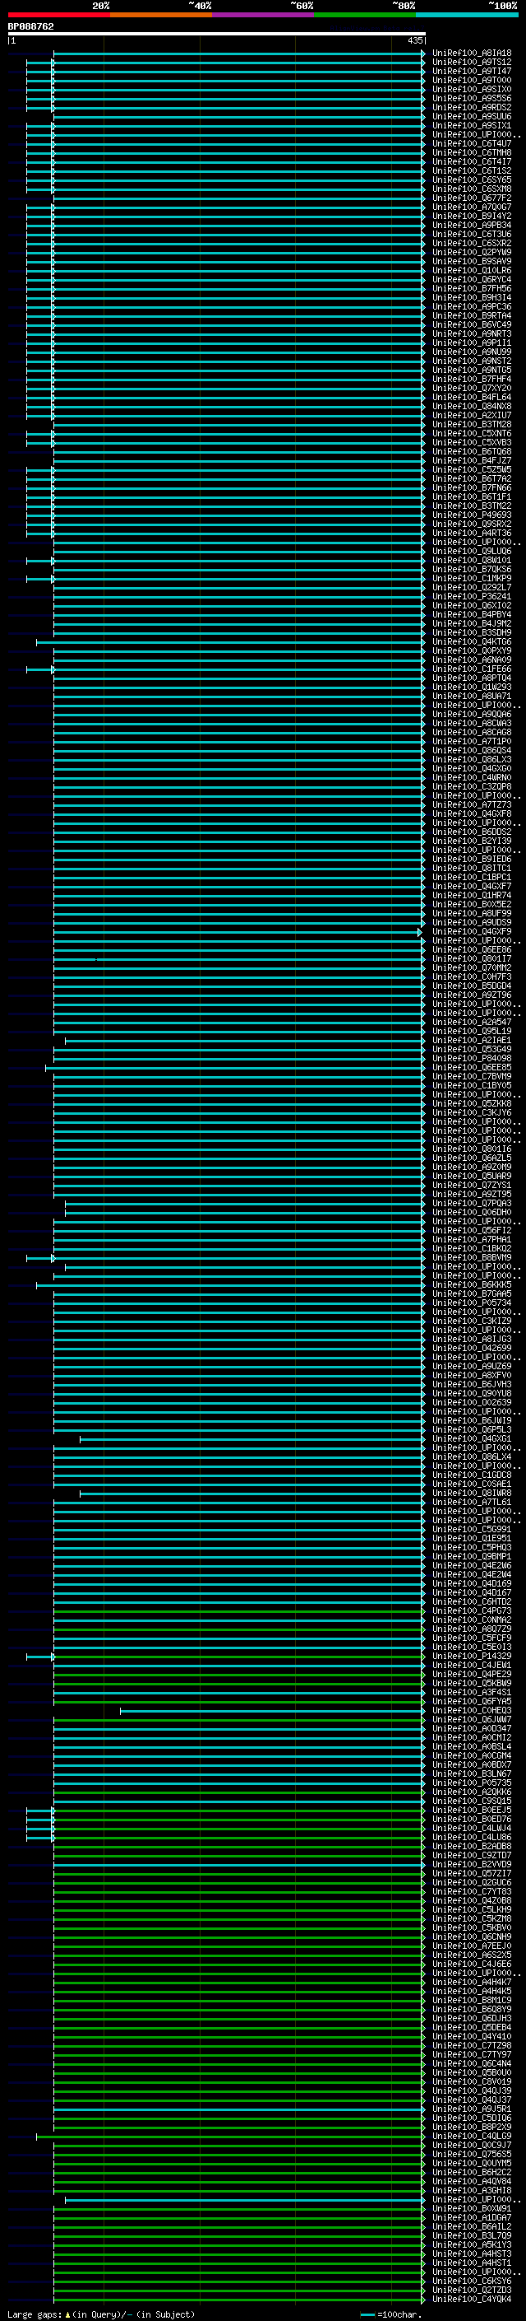Select hit label UniRef100_Q5ZKK8
Screen dimensions: 526x2321
pyautogui.click(x=472, y=1104)
